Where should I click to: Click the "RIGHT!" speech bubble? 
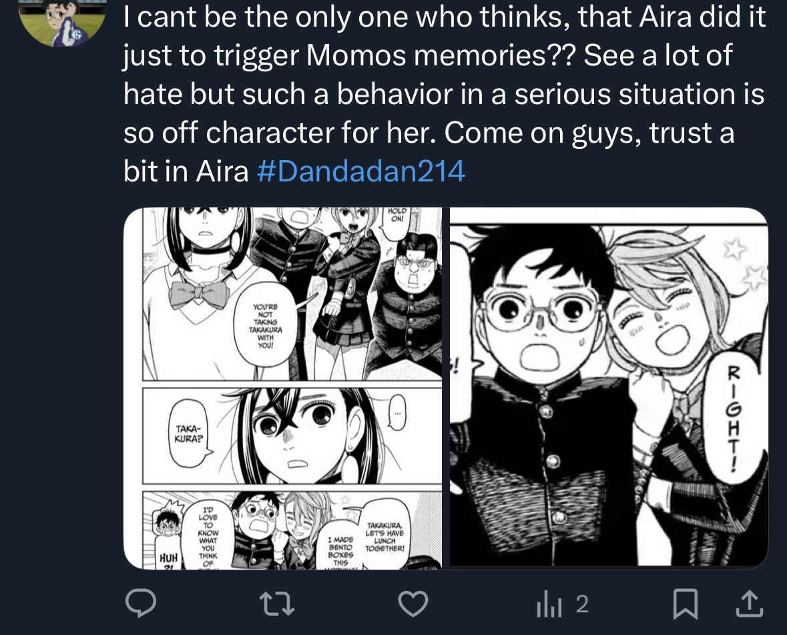(x=734, y=419)
